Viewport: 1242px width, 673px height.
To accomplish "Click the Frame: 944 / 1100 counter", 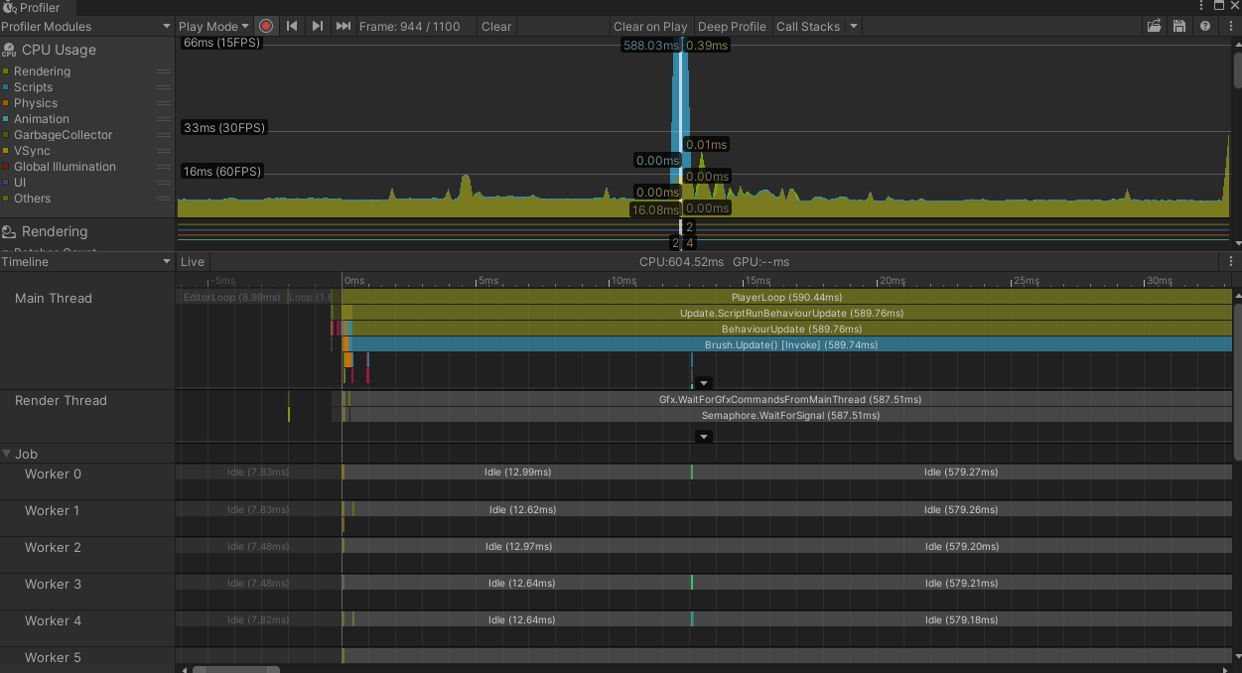I will 410,27.
